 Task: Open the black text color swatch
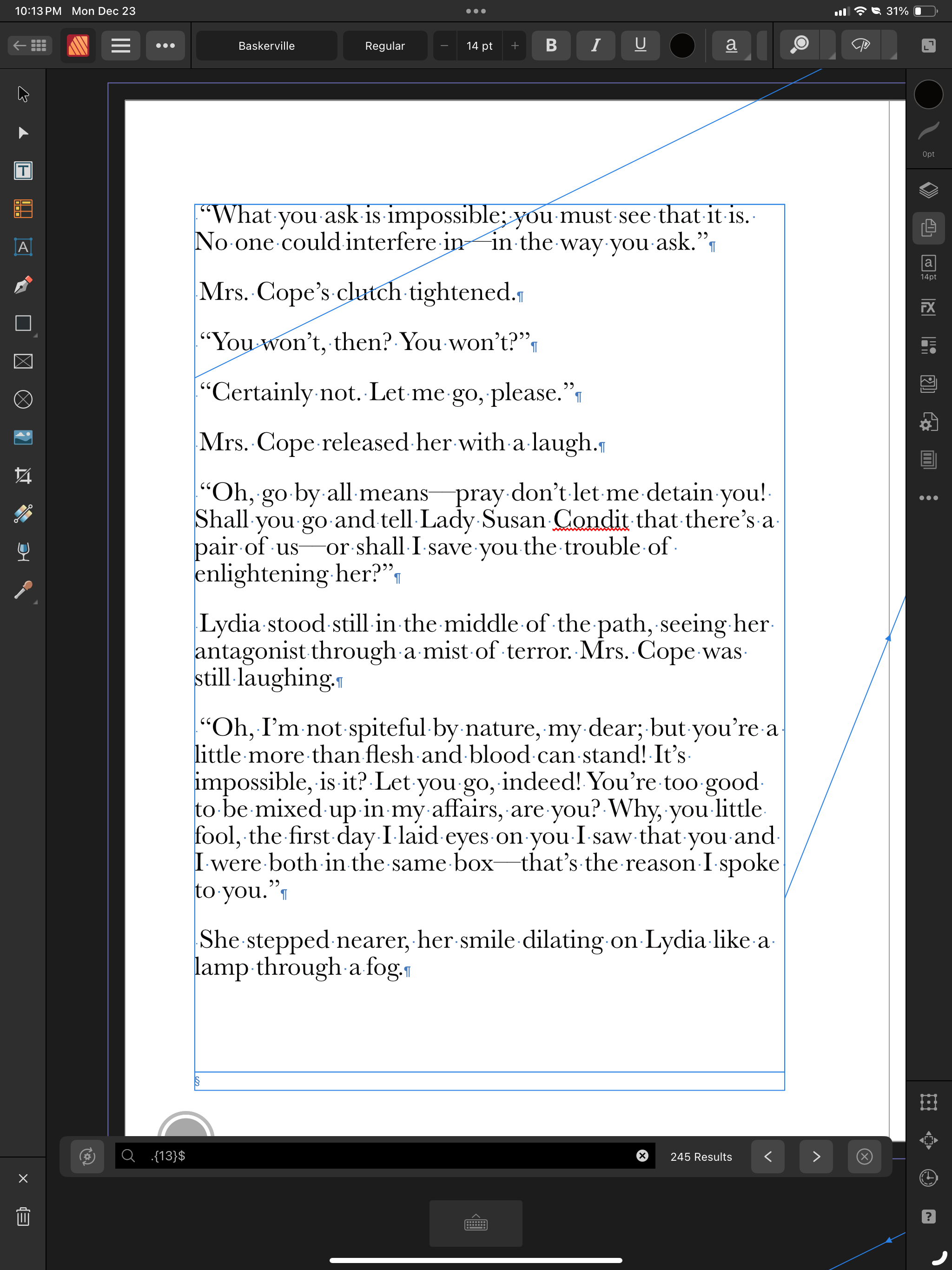682,46
